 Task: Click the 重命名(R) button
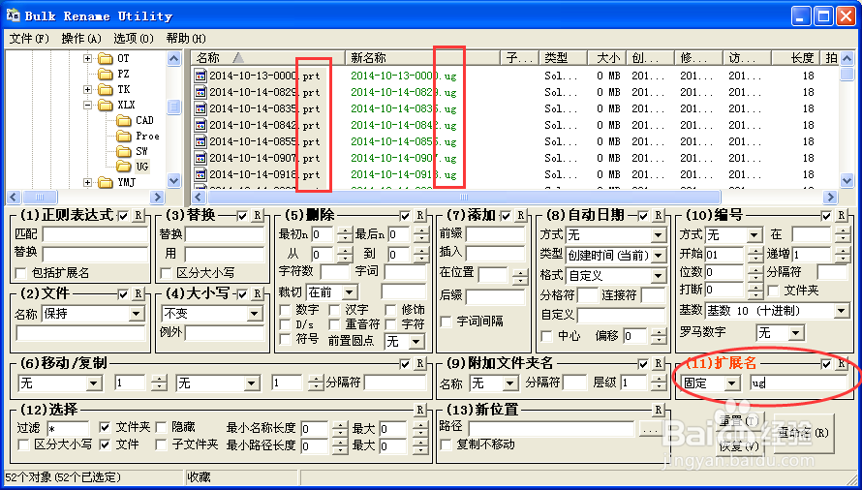[803, 434]
